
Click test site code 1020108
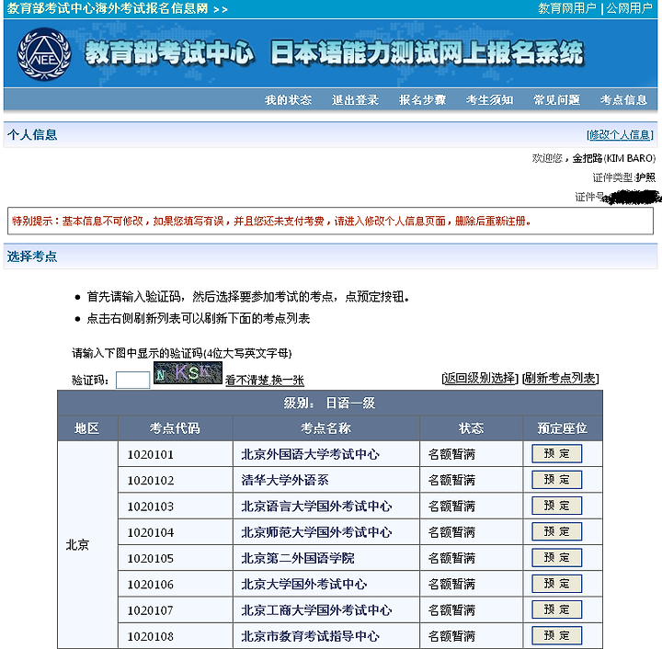coord(150,636)
